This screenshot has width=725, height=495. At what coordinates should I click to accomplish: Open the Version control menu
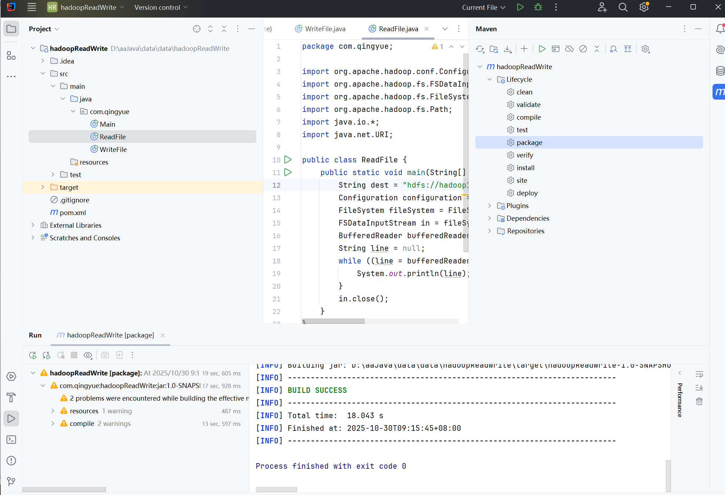(161, 7)
